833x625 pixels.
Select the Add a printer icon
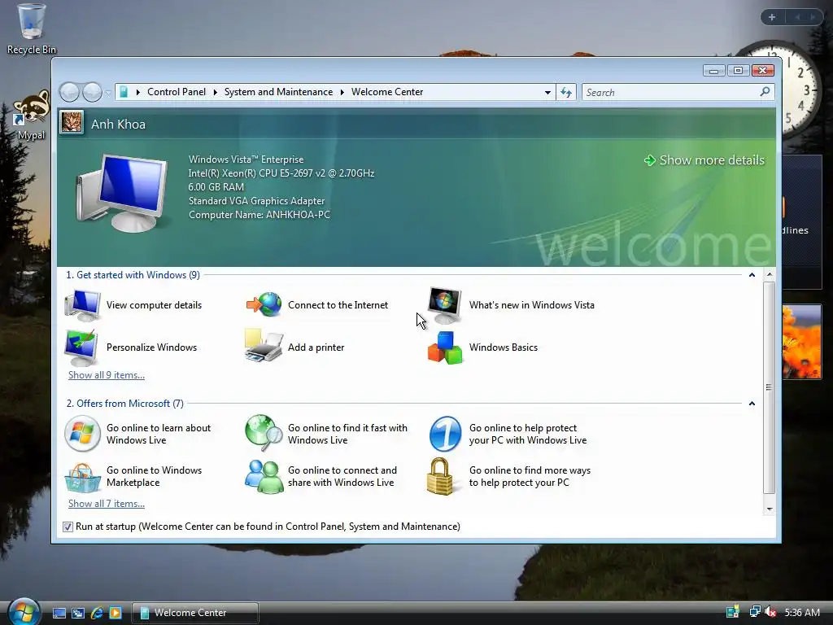pos(264,346)
